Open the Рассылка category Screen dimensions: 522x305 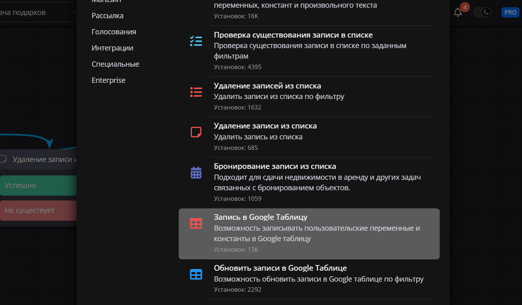[x=107, y=16]
